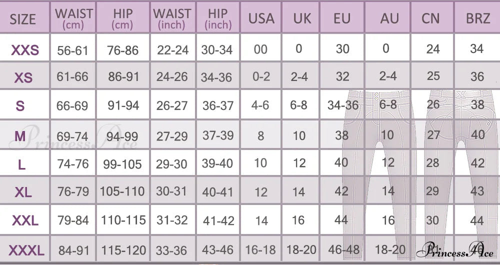The height and width of the screenshot is (265, 500).
Task: Select the M size row label
Action: 20,135
